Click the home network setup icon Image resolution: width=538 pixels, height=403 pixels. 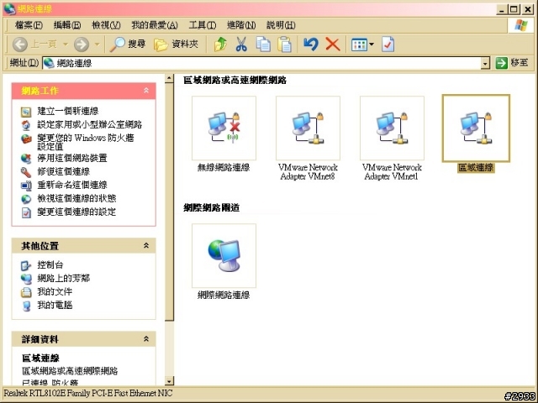(26, 125)
